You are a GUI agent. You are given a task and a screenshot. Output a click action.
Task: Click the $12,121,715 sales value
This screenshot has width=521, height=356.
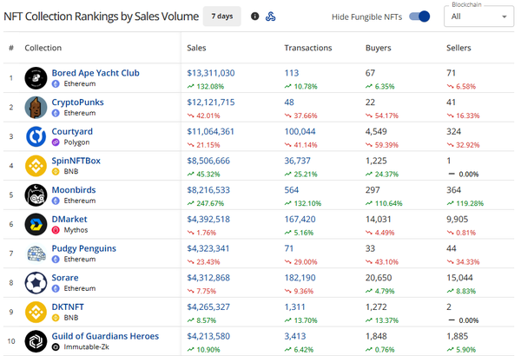[211, 102]
